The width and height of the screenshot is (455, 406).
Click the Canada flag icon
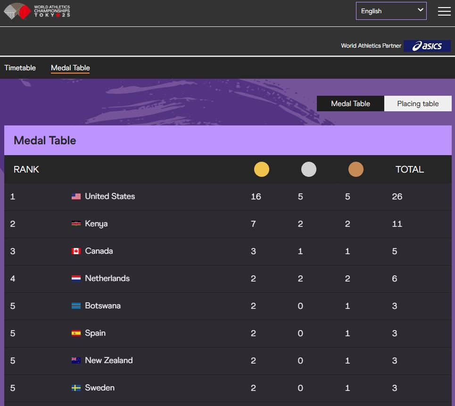[x=76, y=251]
